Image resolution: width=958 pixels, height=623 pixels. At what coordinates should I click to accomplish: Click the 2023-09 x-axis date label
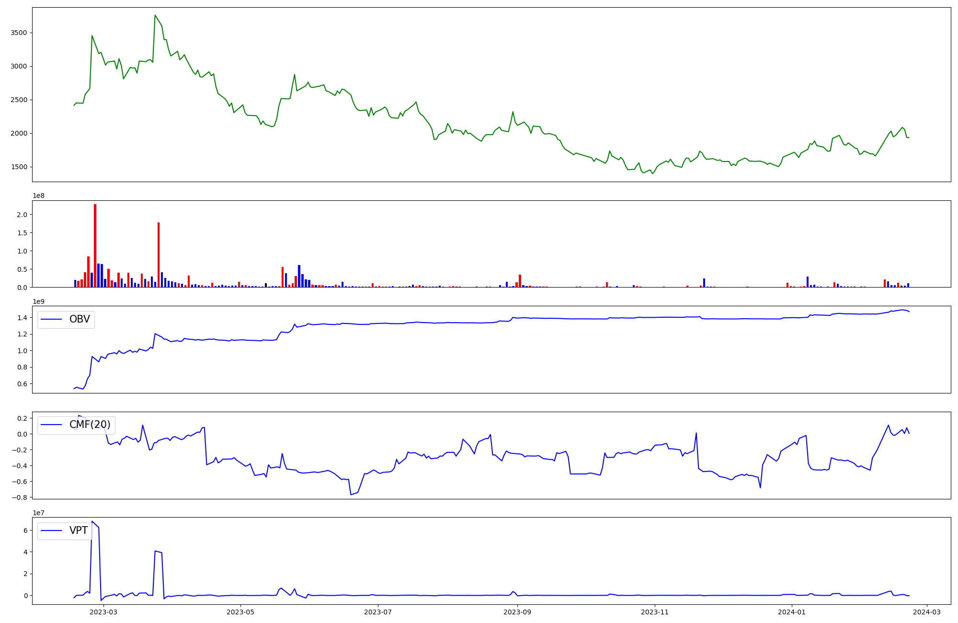coord(517,612)
